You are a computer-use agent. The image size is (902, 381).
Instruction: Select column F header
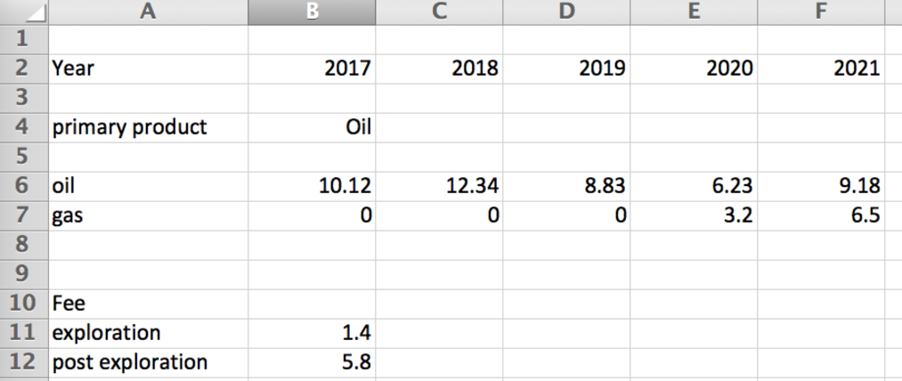pos(821,12)
